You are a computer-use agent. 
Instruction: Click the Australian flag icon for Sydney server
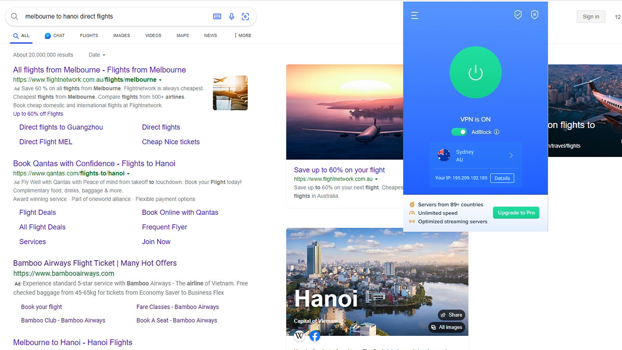444,155
